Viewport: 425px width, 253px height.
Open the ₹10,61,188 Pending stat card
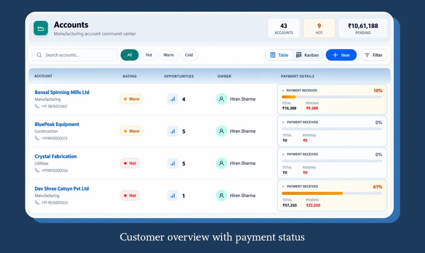pos(363,28)
